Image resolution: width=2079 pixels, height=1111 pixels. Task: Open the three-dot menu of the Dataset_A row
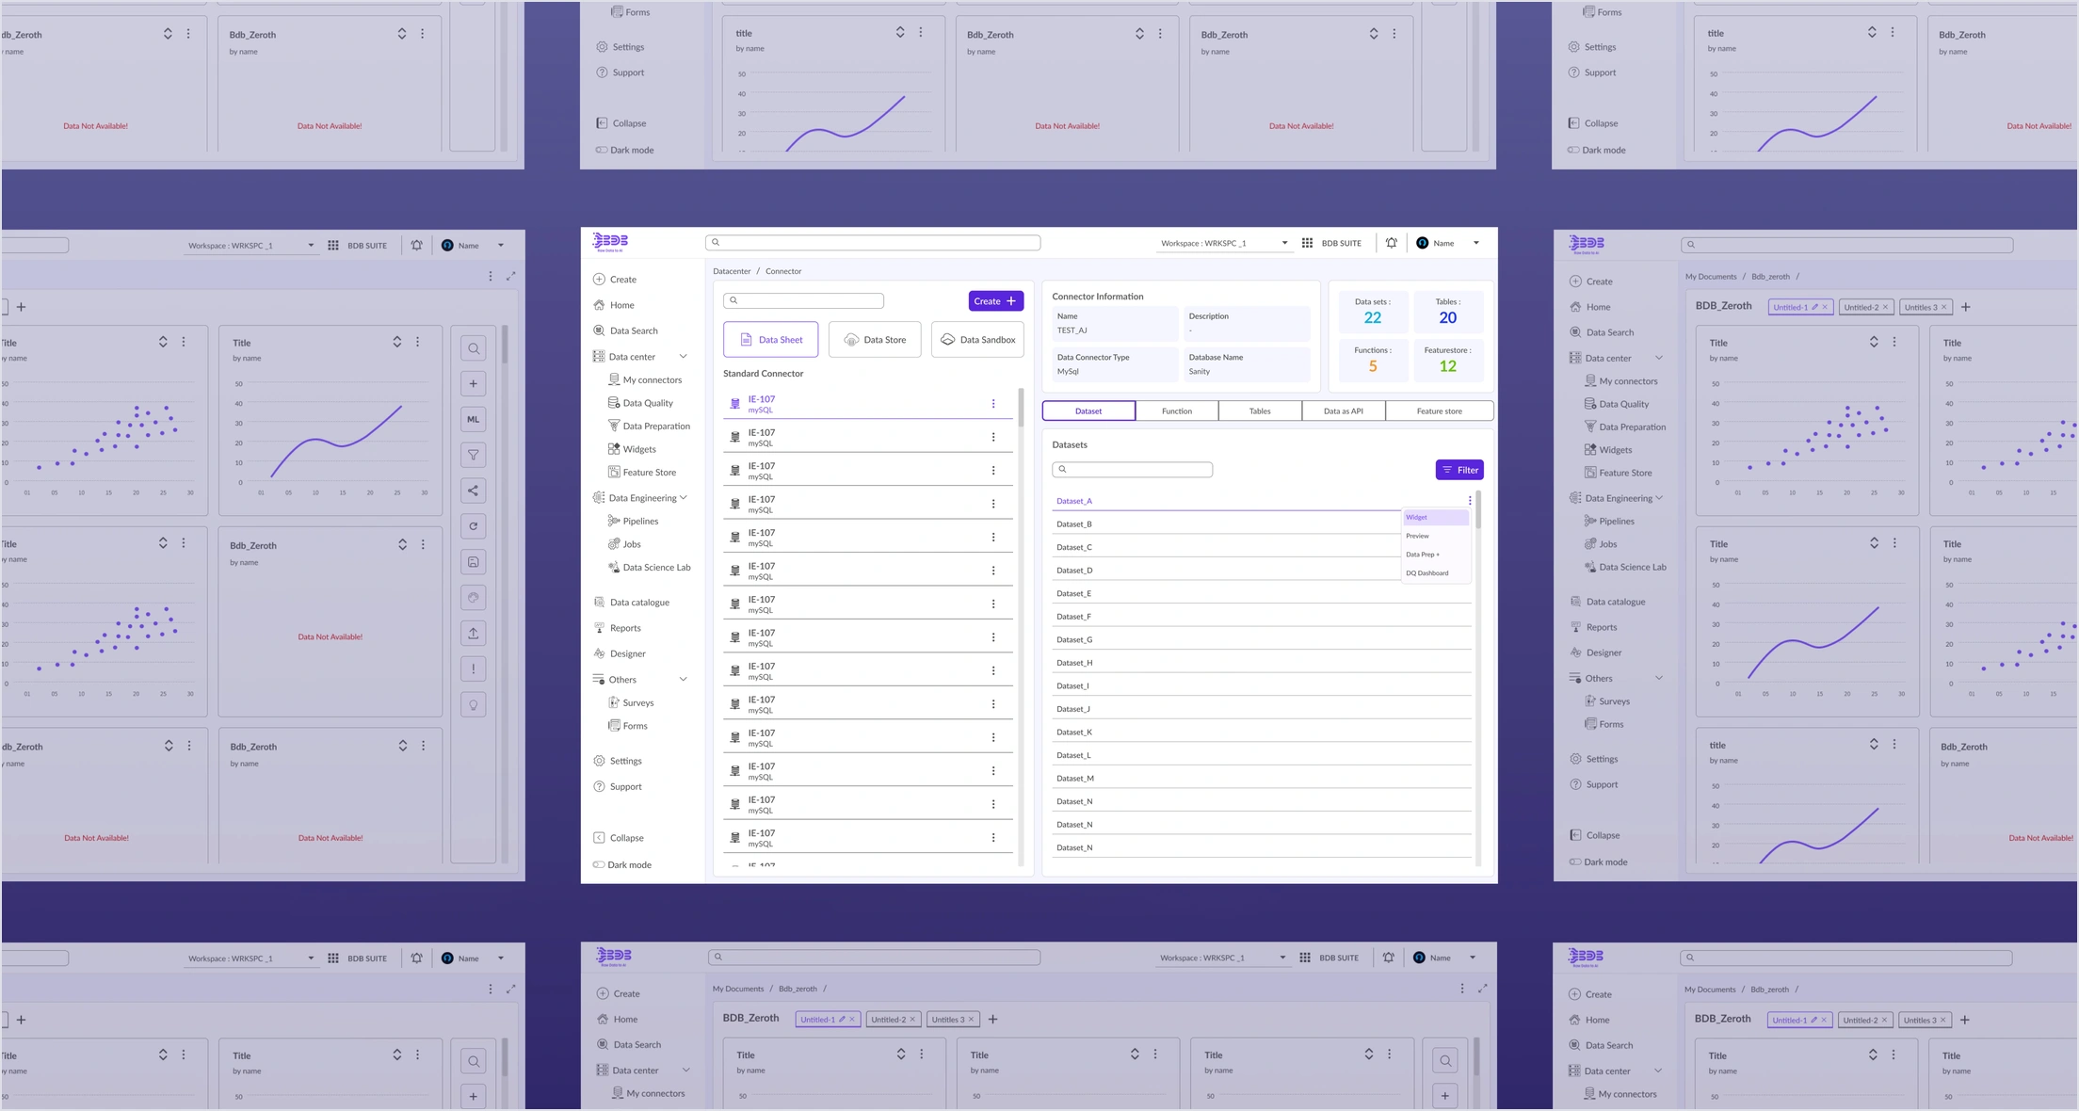1470,501
